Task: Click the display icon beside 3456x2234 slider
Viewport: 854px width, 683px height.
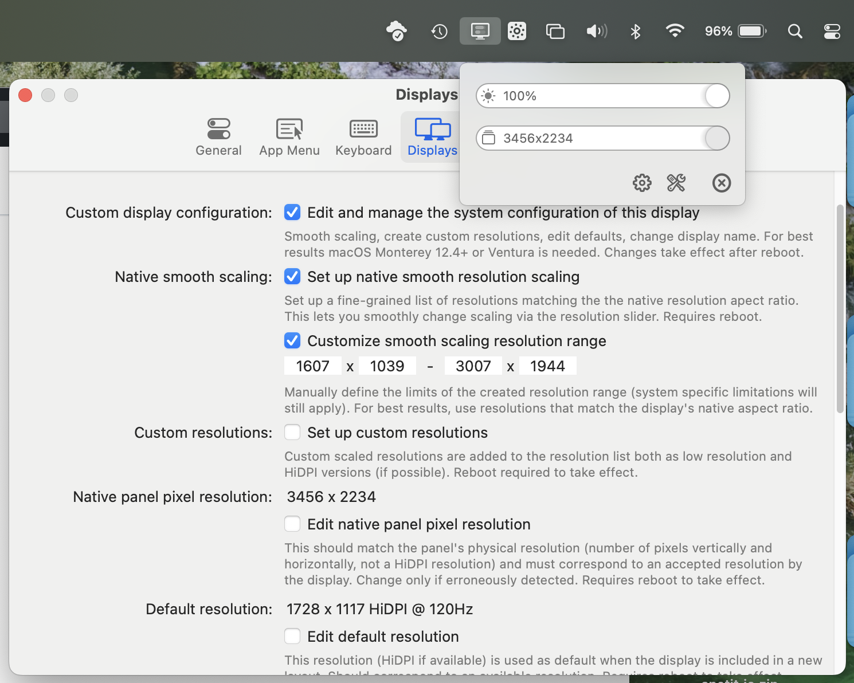Action: click(x=488, y=138)
